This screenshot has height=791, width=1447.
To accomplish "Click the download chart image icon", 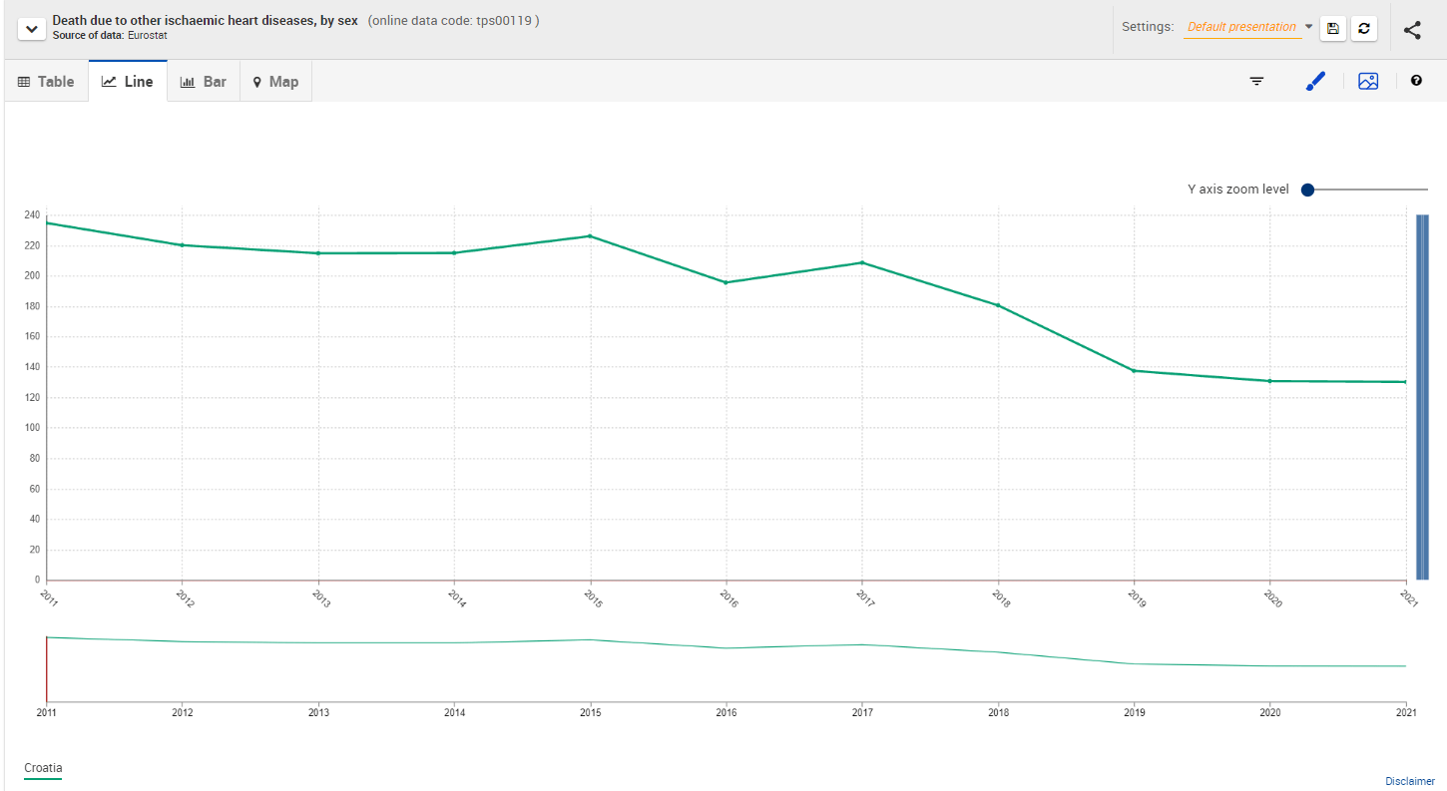I will 1368,82.
